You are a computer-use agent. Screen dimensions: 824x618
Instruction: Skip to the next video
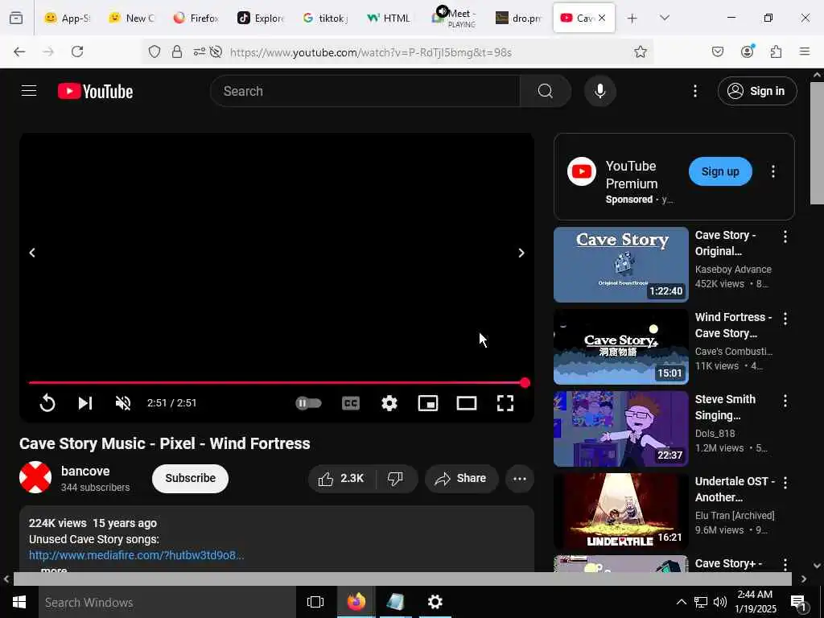pos(85,403)
